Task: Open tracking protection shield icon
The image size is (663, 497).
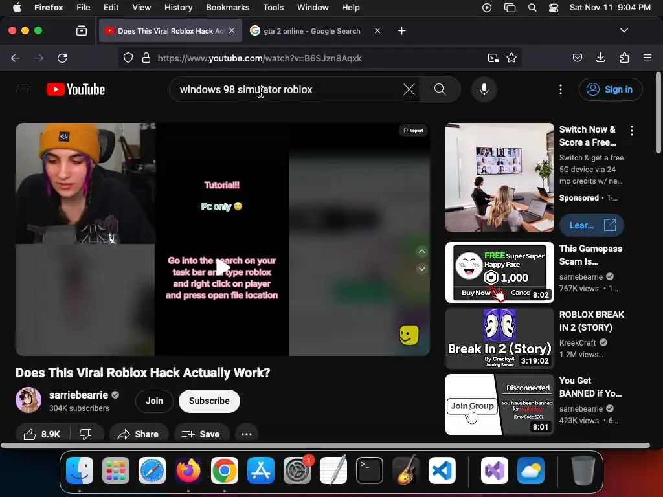Action: (x=128, y=58)
